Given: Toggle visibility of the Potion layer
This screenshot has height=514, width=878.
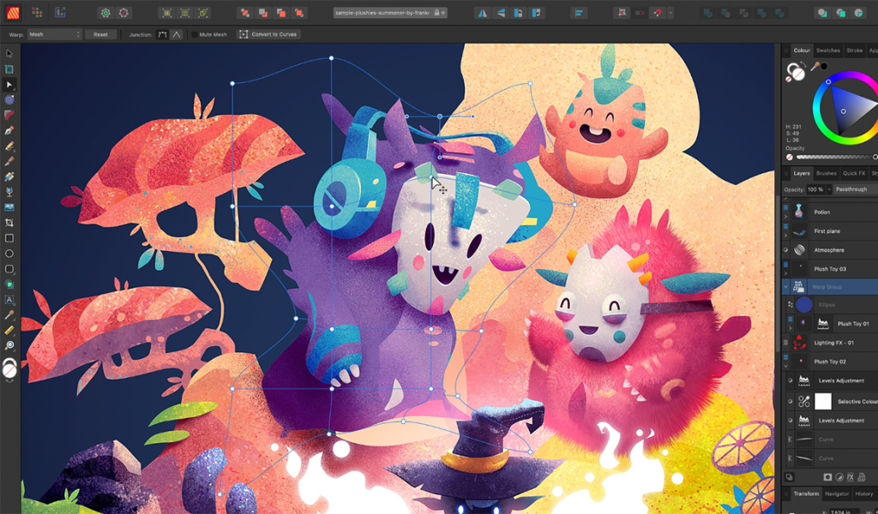Looking at the screenshot, I should pos(785,208).
